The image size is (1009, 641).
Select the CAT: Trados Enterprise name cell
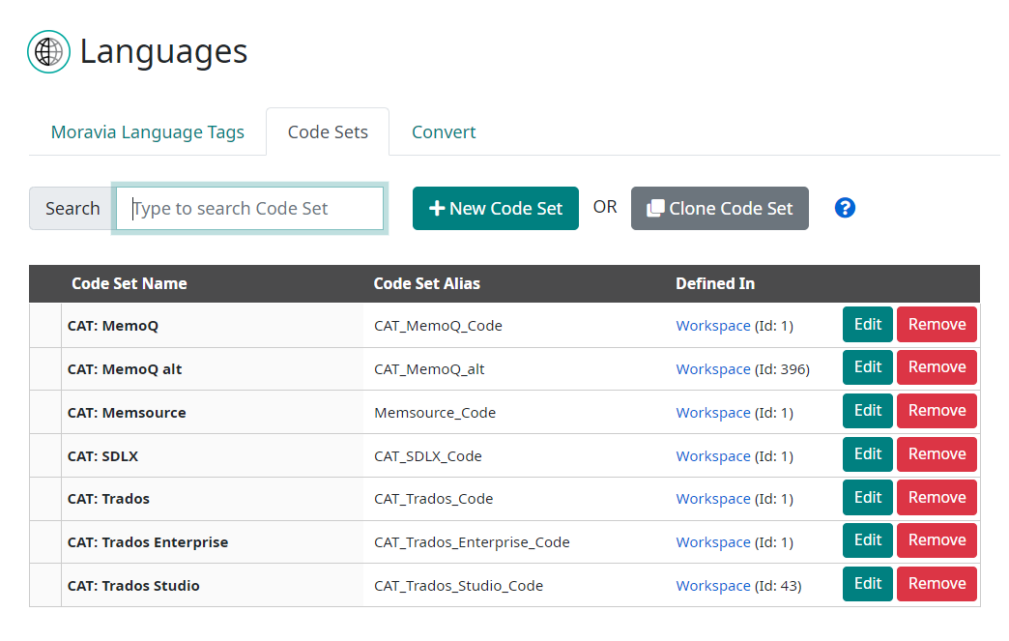pos(213,542)
